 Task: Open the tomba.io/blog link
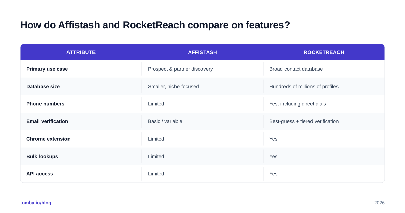point(36,203)
